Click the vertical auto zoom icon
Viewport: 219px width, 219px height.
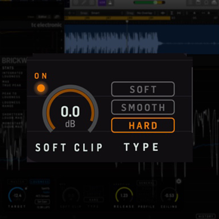coord(171,13)
